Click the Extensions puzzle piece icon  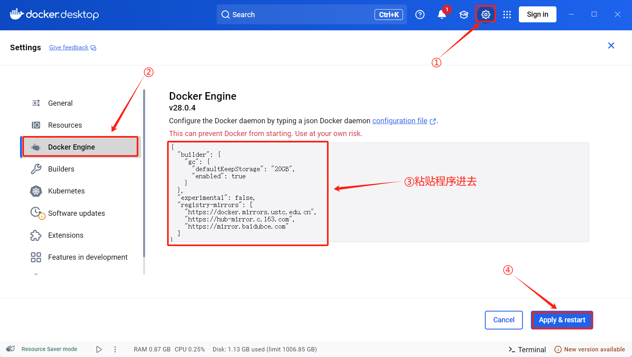36,235
